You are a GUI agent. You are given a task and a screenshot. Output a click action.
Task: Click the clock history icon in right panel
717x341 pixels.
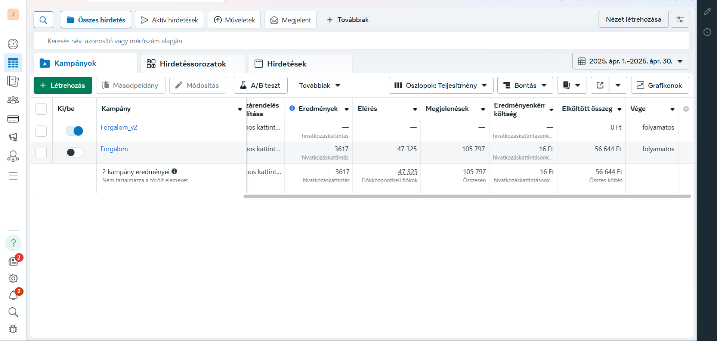click(707, 32)
